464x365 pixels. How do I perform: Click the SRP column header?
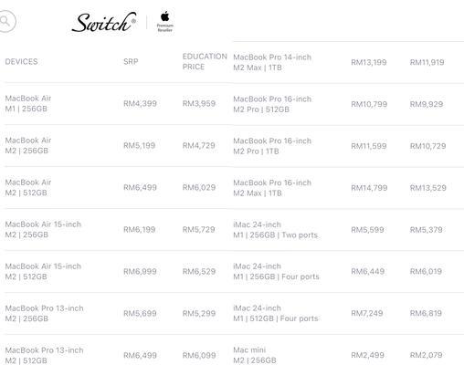point(131,62)
